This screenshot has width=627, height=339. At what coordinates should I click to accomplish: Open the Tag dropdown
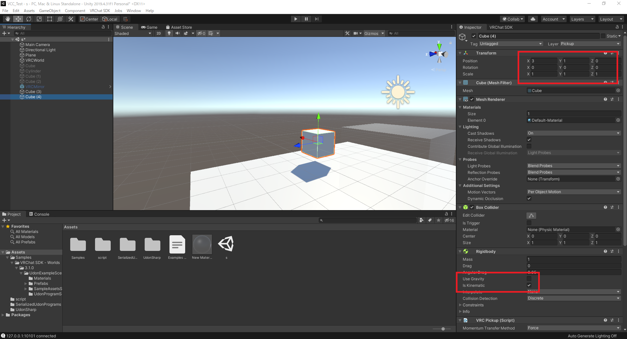click(511, 44)
